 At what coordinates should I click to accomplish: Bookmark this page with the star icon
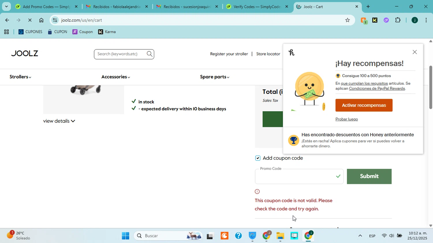coord(348,20)
